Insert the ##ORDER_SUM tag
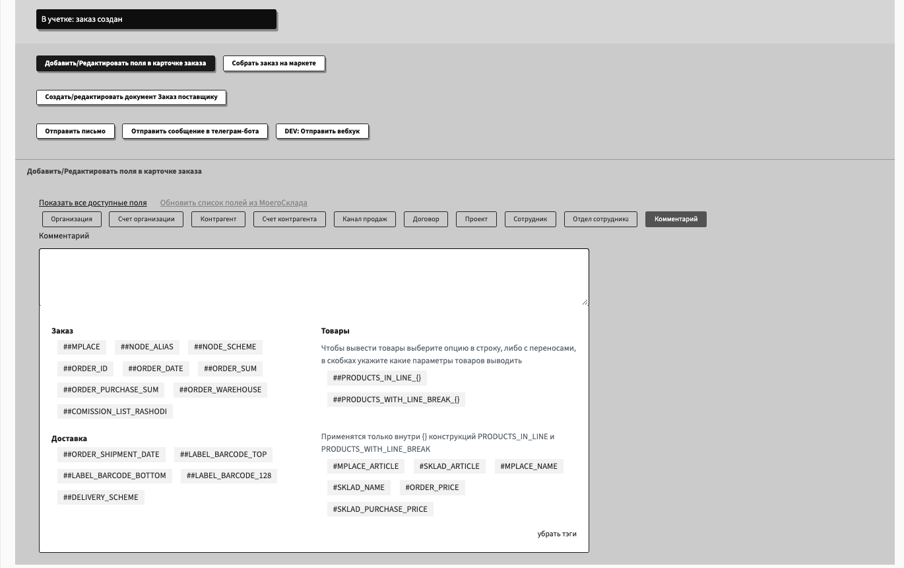 point(230,369)
